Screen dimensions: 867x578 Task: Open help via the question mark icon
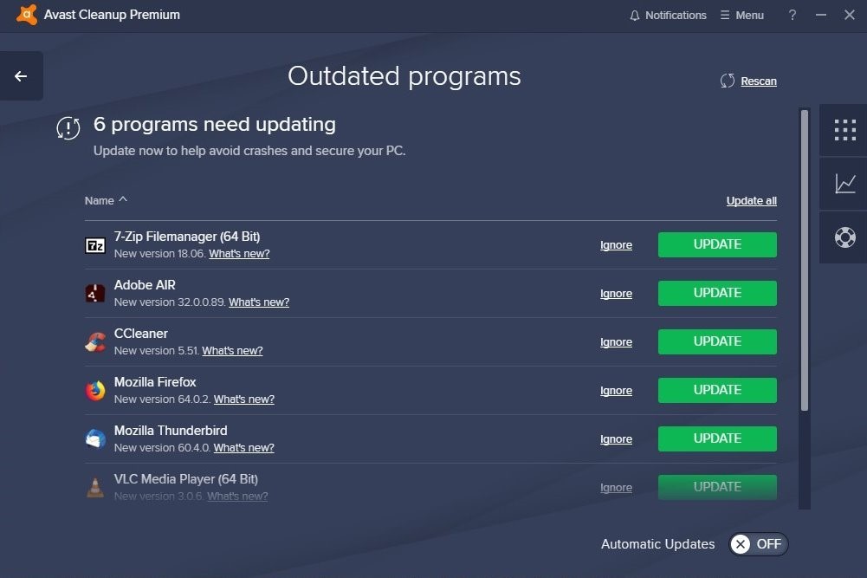[x=792, y=15]
